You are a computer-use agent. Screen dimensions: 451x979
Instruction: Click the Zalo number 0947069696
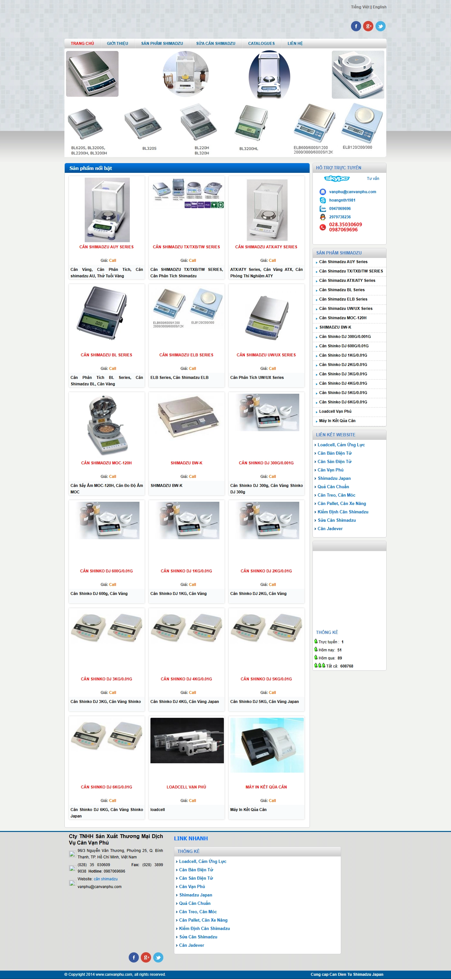pyautogui.click(x=340, y=209)
